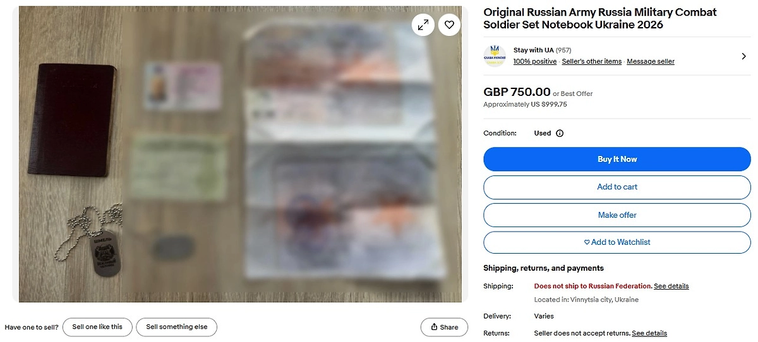Click the Buy It Now button
758x342 pixels.
click(617, 159)
